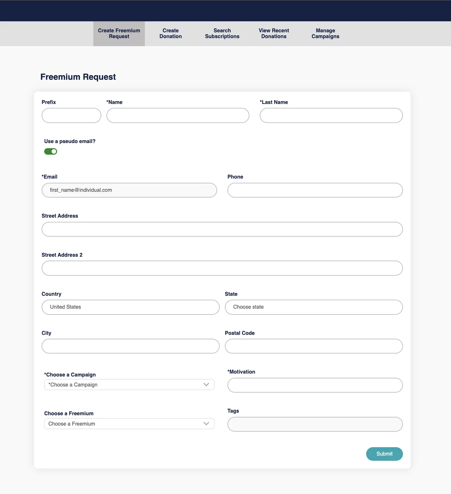Image resolution: width=451 pixels, height=494 pixels.
Task: Open the State selector field
Action: pos(314,307)
